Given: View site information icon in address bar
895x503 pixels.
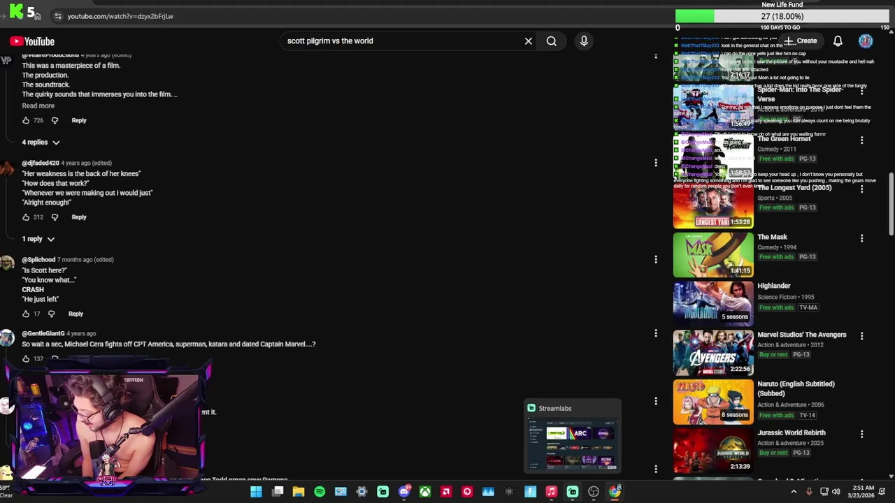Looking at the screenshot, I should pos(58,16).
